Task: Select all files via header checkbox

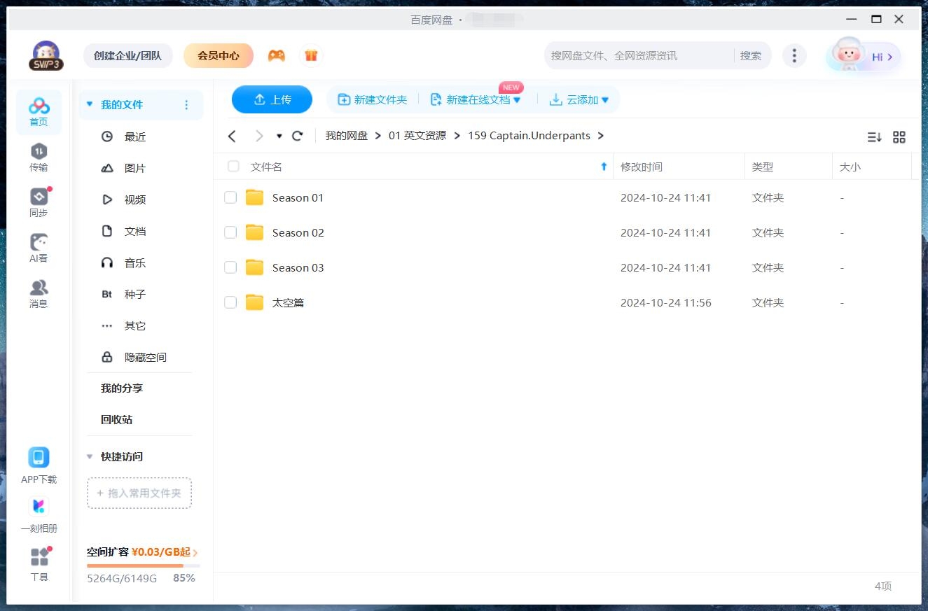Action: pos(233,167)
